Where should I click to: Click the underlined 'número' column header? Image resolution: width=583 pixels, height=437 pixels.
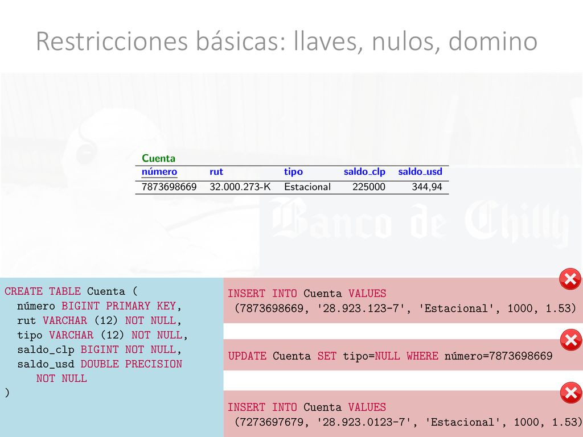pyautogui.click(x=159, y=172)
